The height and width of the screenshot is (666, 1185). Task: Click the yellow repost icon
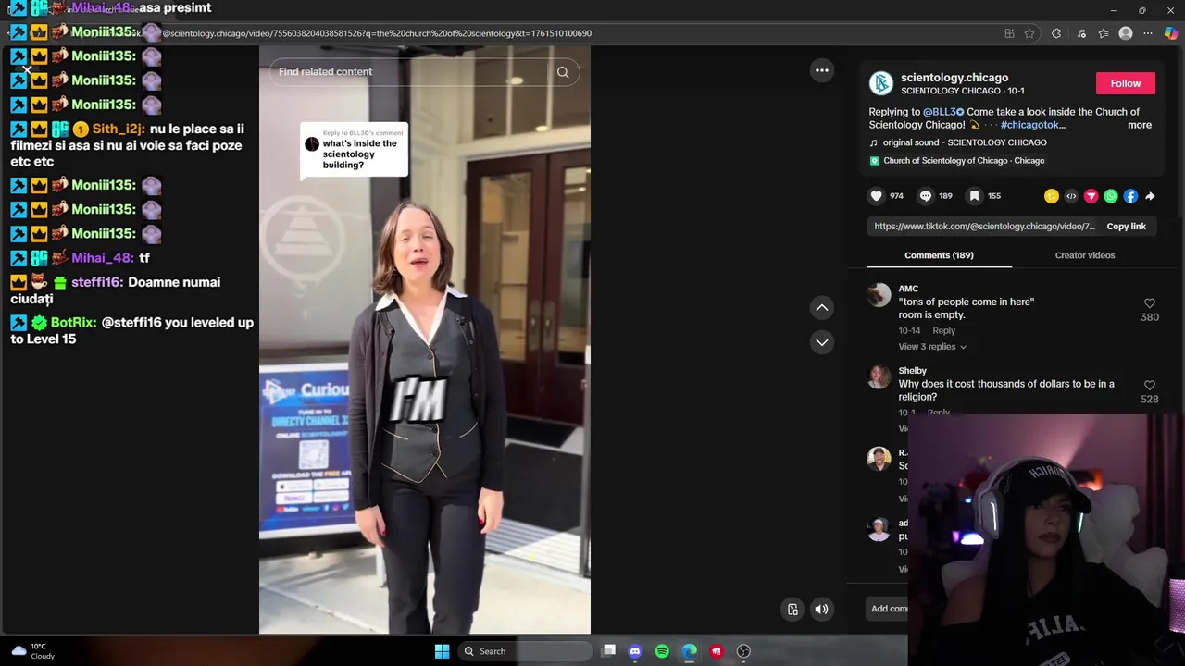click(1051, 196)
